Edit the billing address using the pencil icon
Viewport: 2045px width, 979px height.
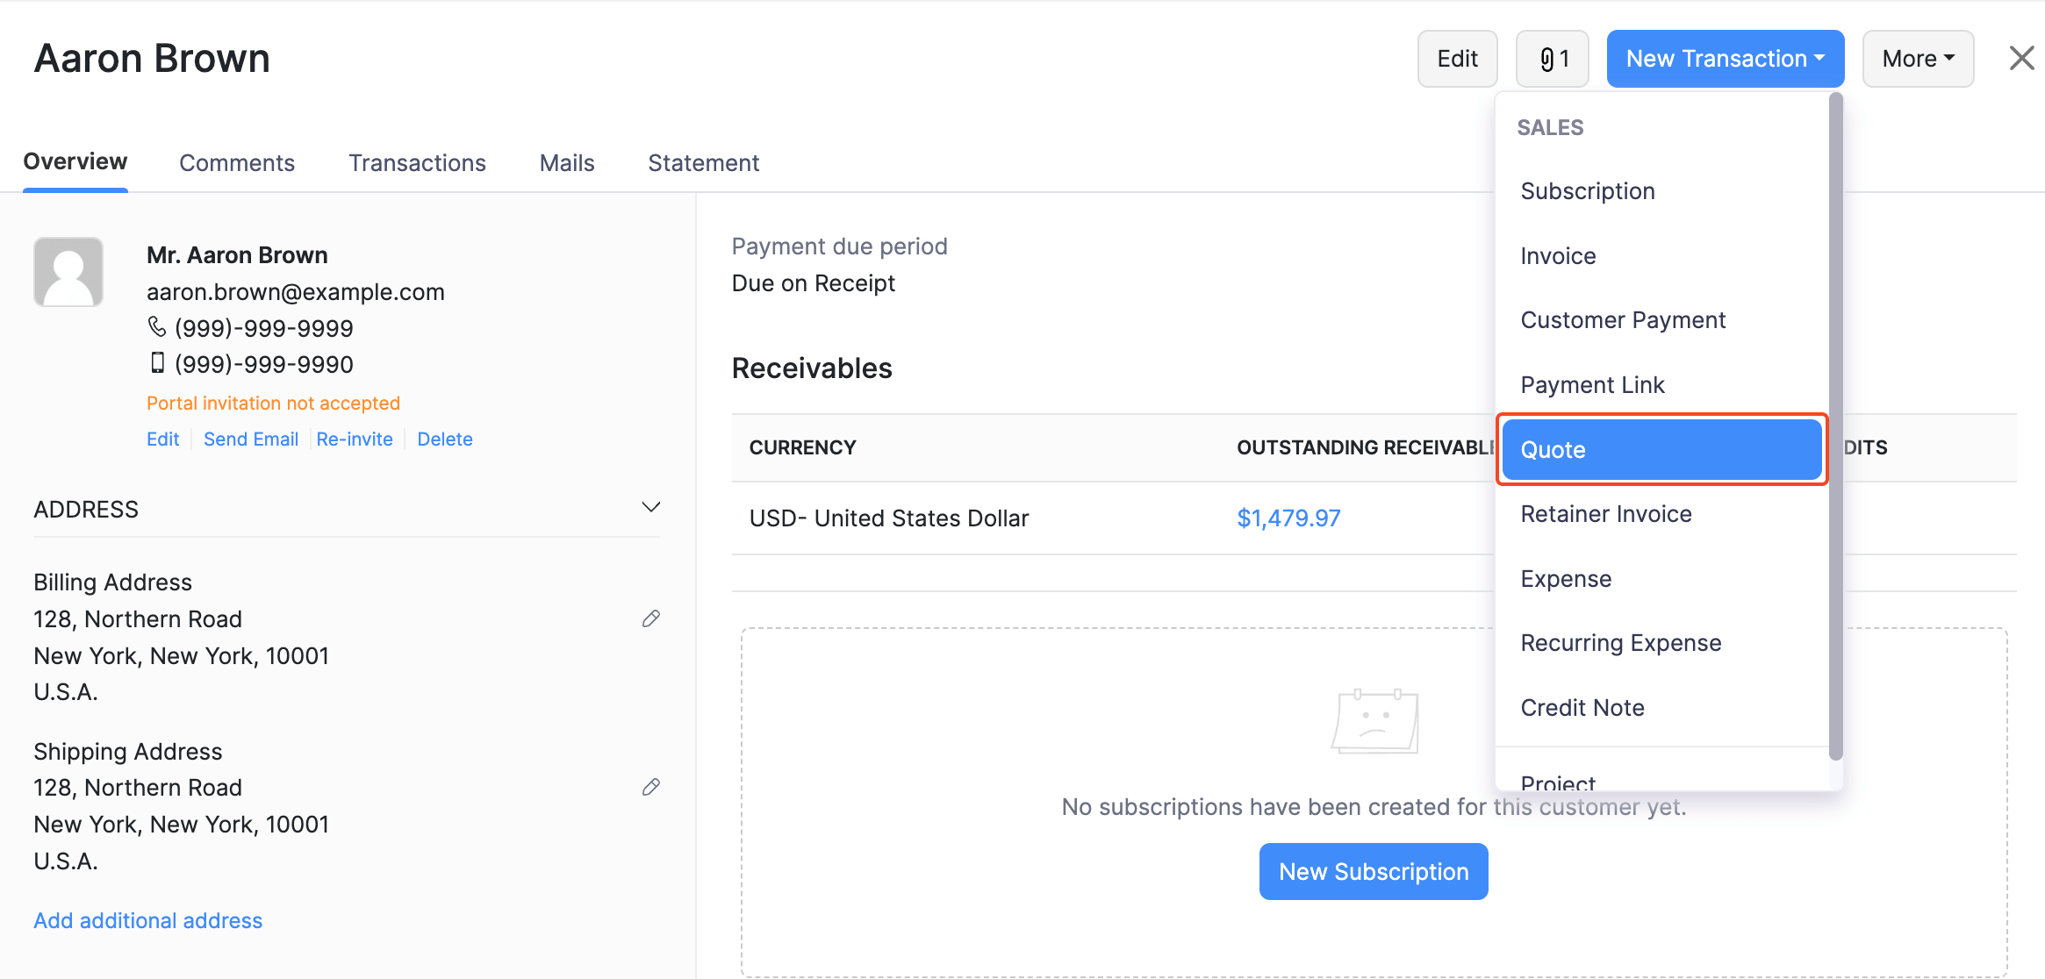(650, 618)
